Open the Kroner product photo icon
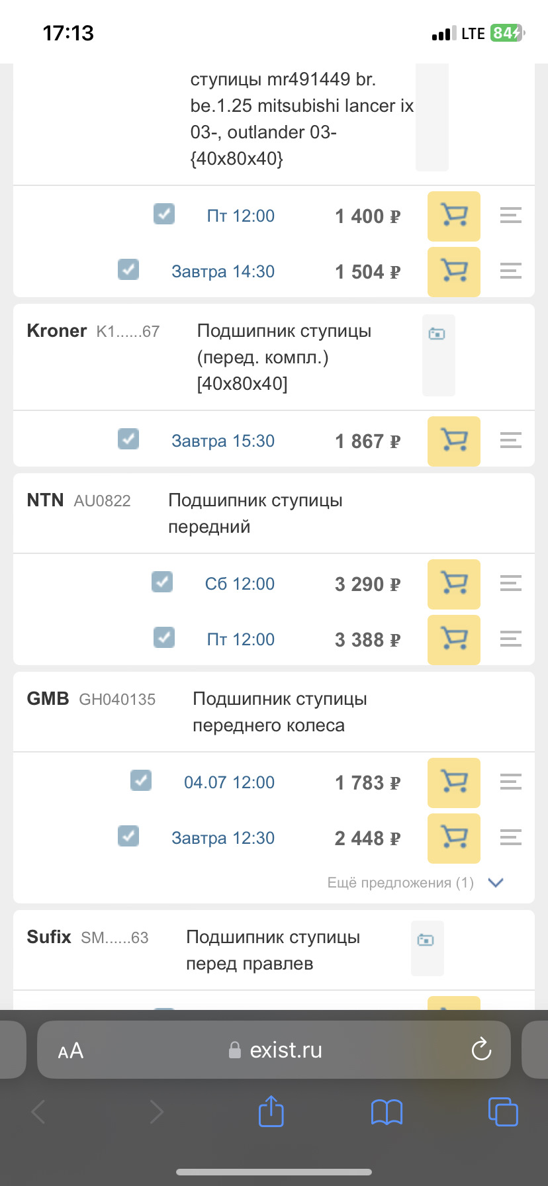Screen dimensions: 548x1186 pos(437,334)
